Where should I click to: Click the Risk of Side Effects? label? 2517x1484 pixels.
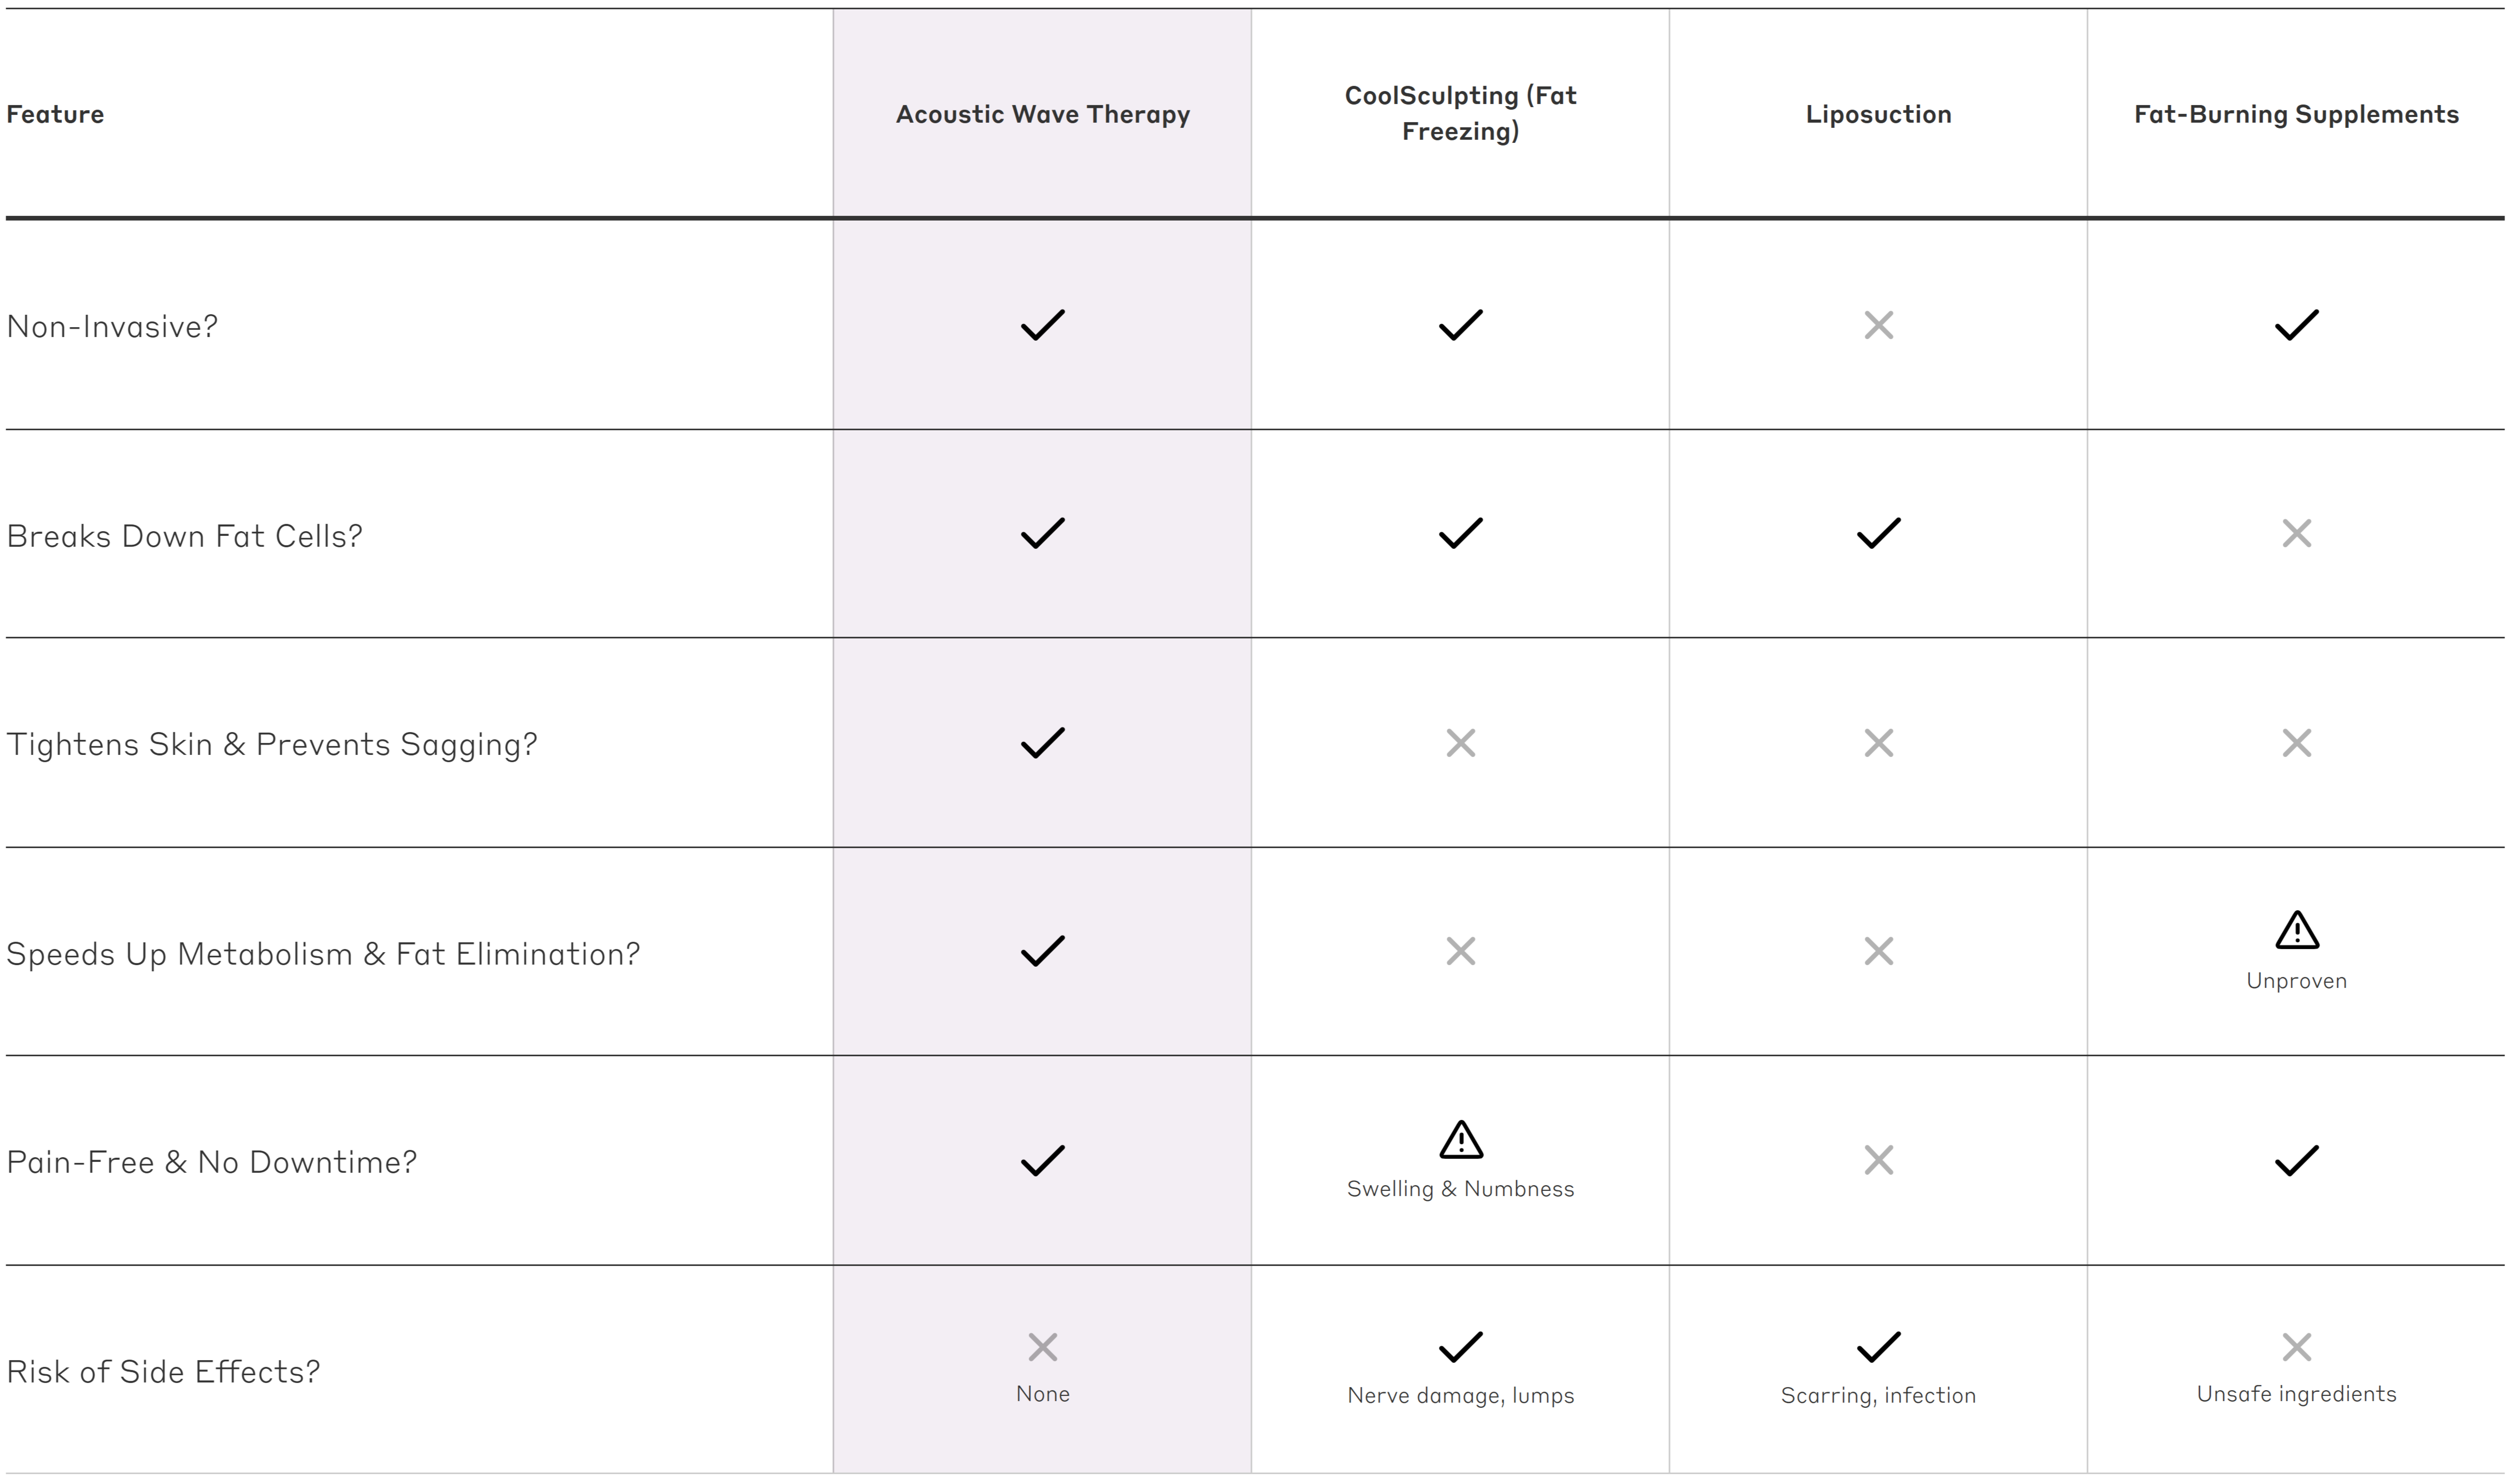[163, 1371]
